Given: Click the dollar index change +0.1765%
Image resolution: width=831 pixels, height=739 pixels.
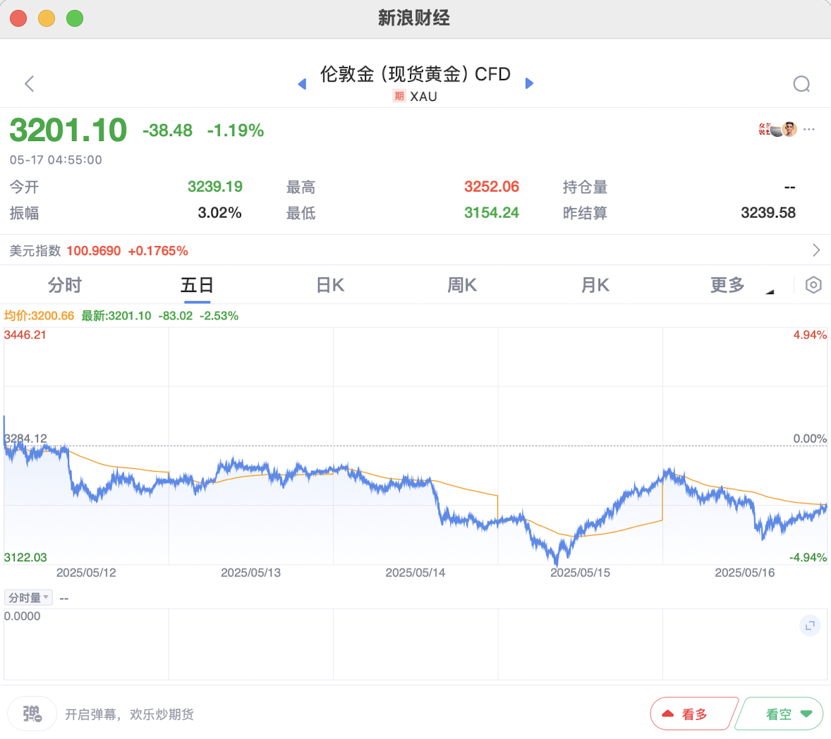Looking at the screenshot, I should (x=158, y=250).
